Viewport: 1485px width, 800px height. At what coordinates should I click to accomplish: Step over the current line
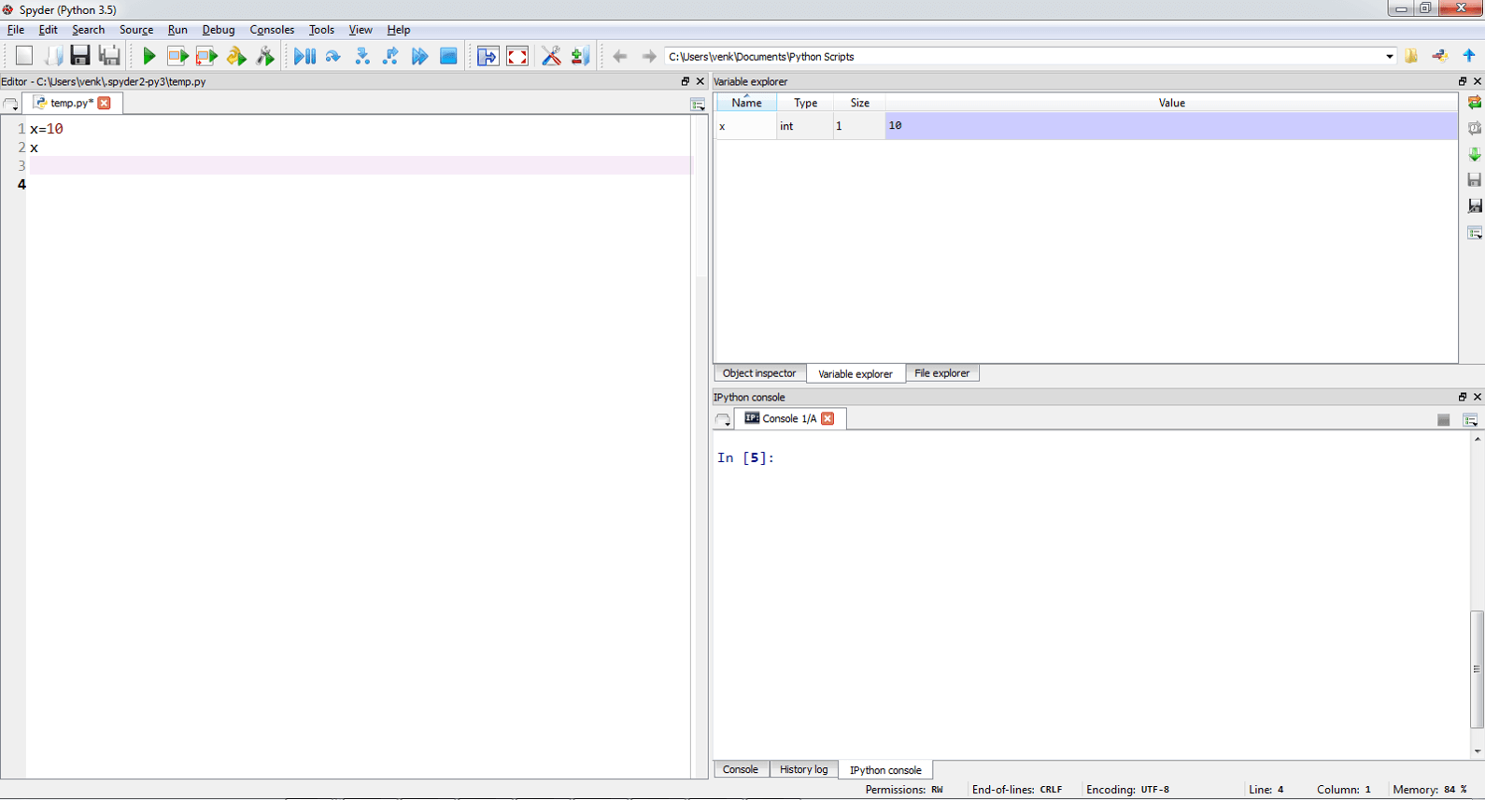coord(333,56)
